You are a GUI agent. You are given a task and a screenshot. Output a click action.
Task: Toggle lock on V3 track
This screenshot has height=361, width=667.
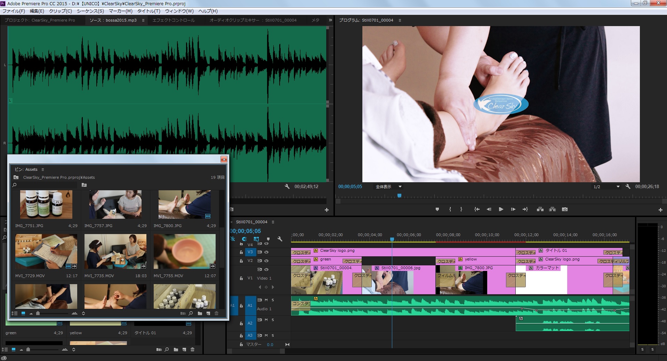(241, 252)
